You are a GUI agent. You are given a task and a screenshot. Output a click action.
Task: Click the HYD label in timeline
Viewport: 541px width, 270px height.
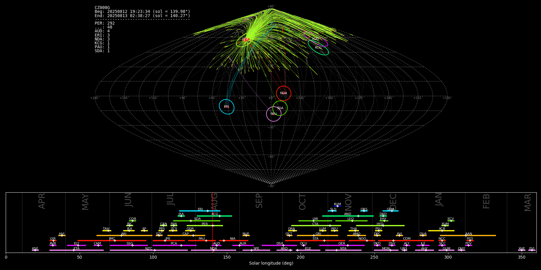[380, 224]
